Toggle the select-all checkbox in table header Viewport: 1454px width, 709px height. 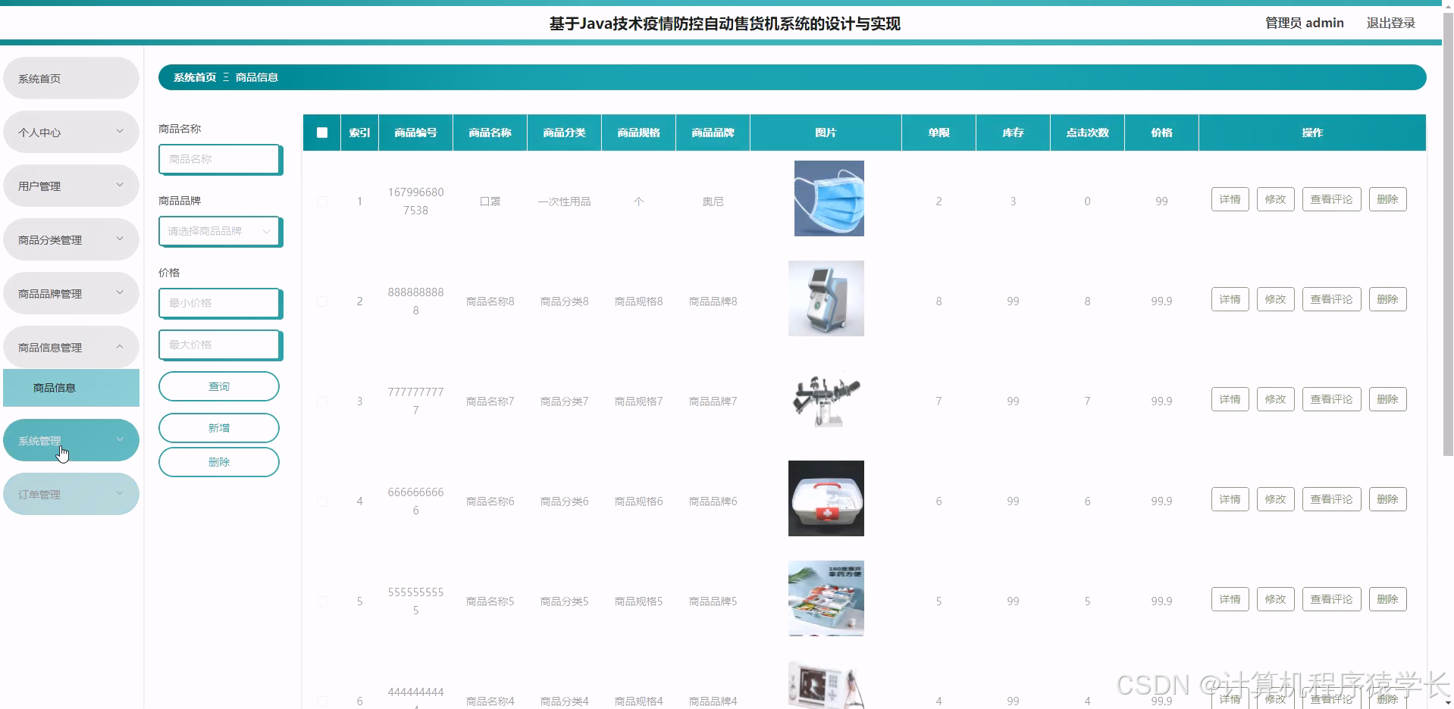coord(321,132)
